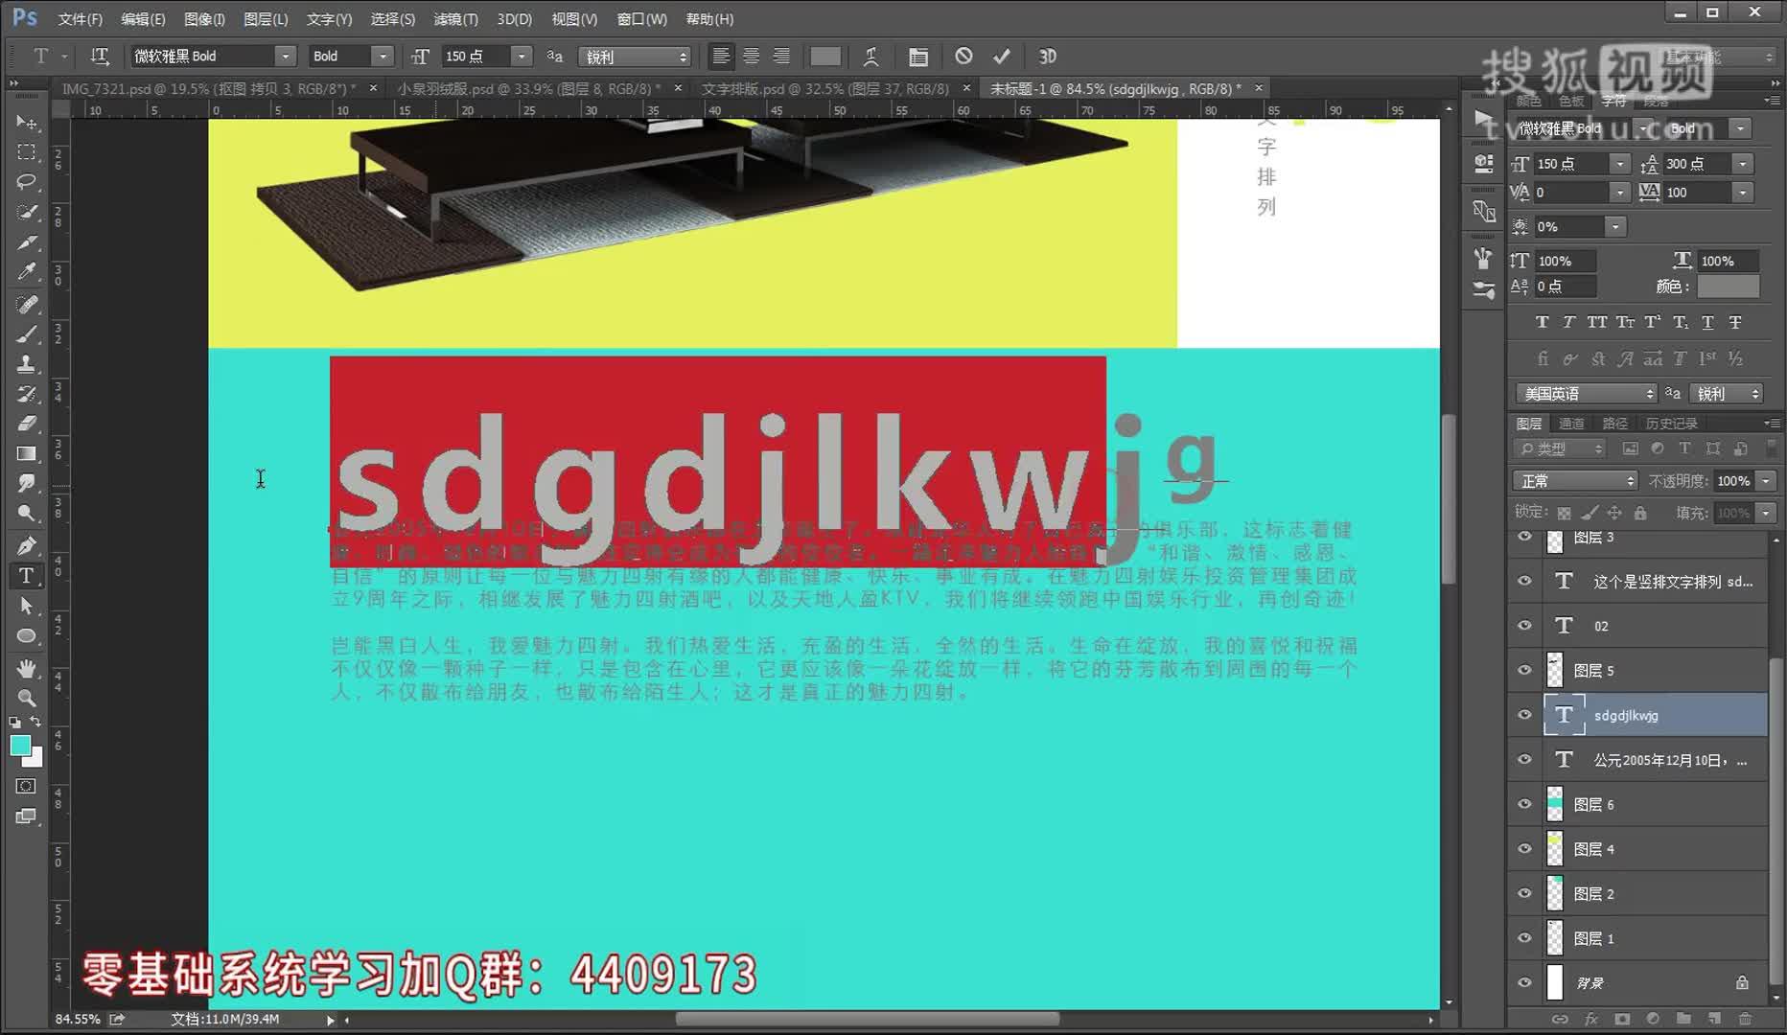
Task: Apply strikethrough in the Character panel
Action: coord(1735,322)
